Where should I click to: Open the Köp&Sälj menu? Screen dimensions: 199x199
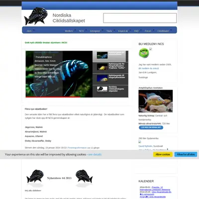123,31
